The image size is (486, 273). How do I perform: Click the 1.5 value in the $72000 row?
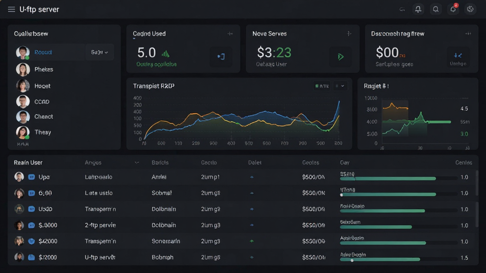click(x=464, y=257)
